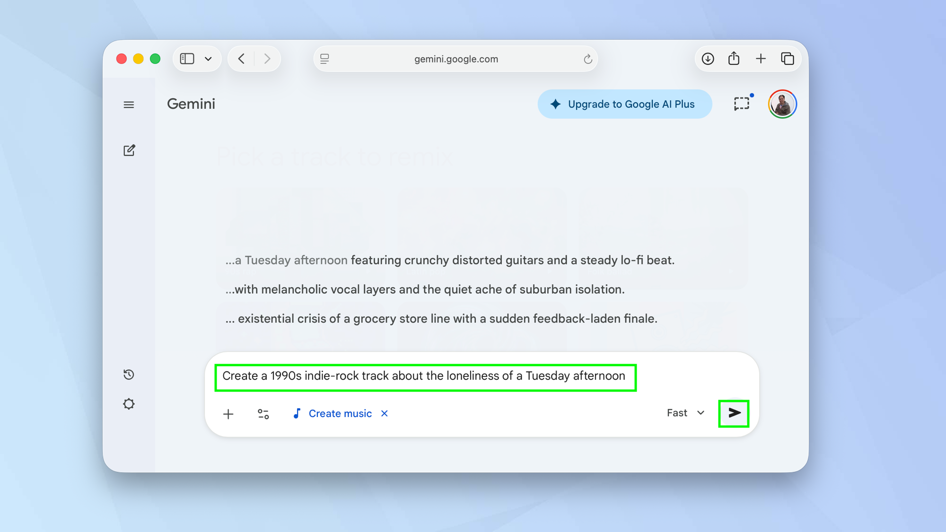Viewport: 946px width, 532px height.
Task: Go back to the previous page
Action: (242, 59)
